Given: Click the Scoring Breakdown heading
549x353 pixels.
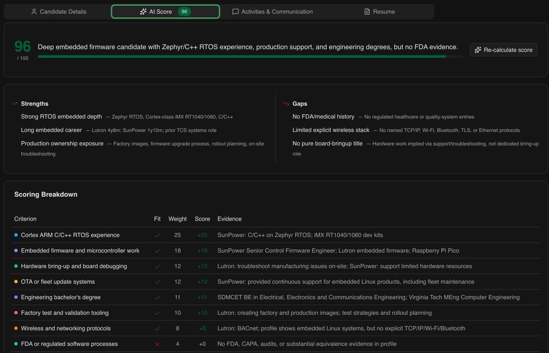Looking at the screenshot, I should pos(46,195).
